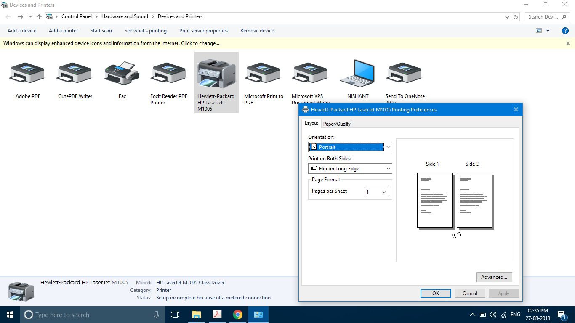Viewport: 575px width, 323px height.
Task: Click OK in Printing Preferences dialog
Action: [x=436, y=294]
